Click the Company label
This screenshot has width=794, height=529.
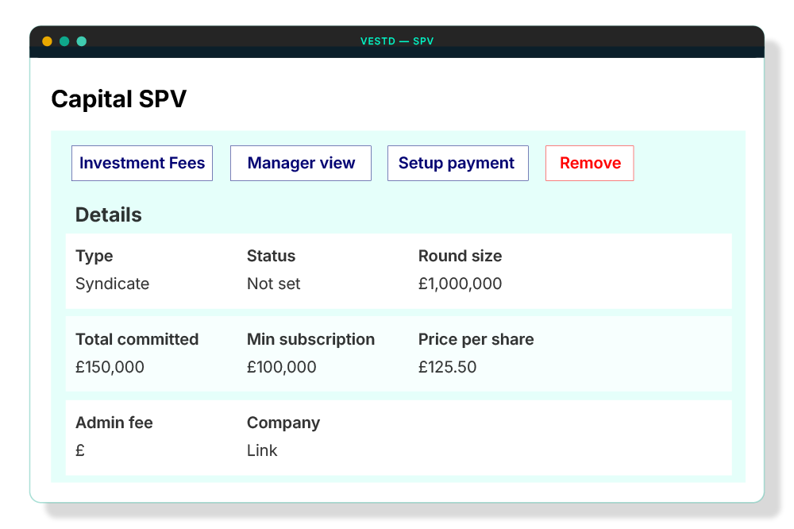[x=283, y=423]
